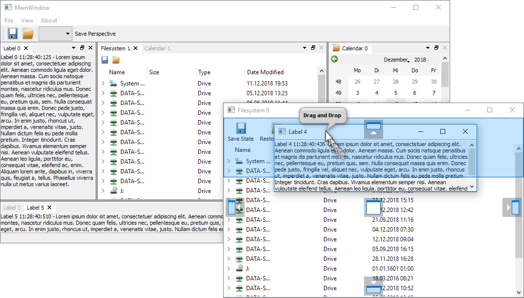Viewport: 524px width, 298px height.
Task: Sort by Date Modified column in Filesystem 1
Action: pos(265,72)
